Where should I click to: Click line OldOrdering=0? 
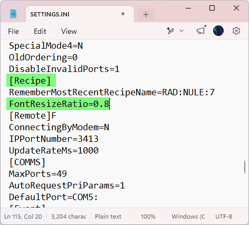[43, 57]
